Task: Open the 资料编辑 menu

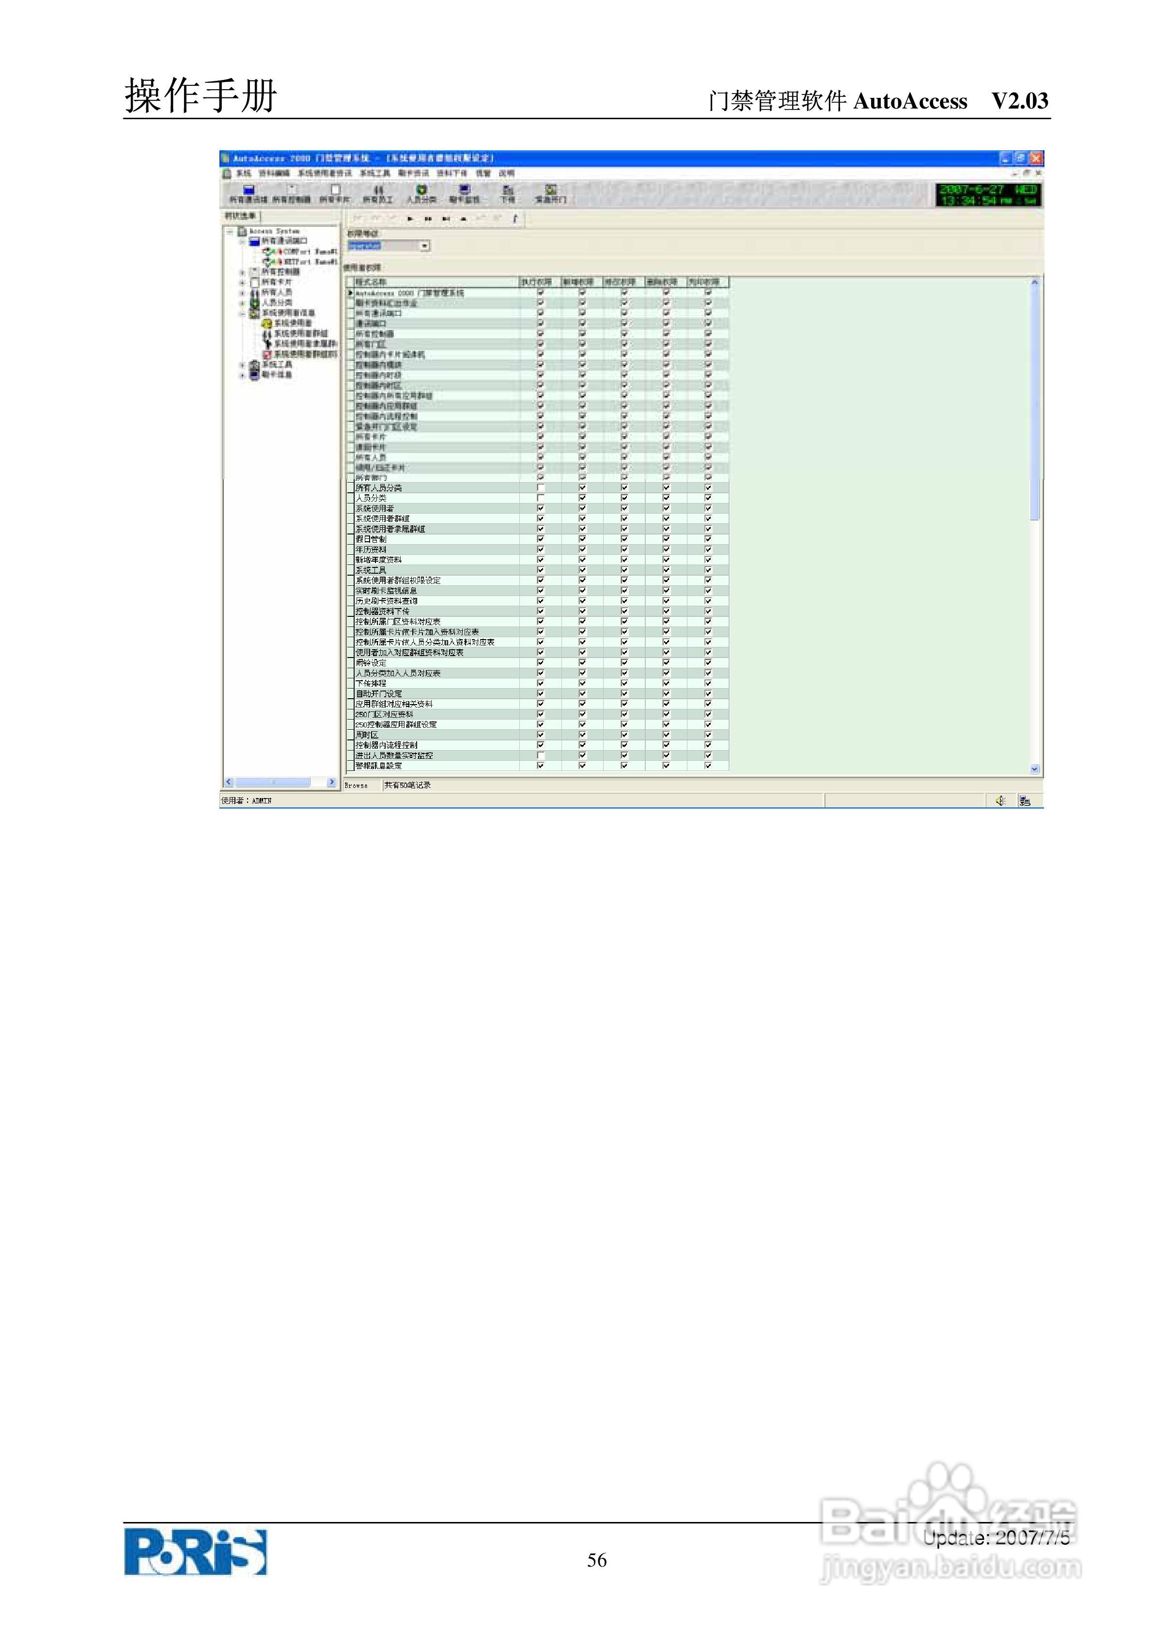Action: coord(274,173)
